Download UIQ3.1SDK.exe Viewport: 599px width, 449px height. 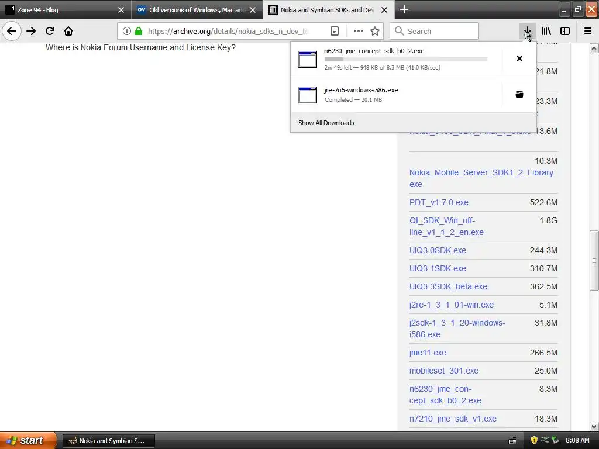pos(438,268)
